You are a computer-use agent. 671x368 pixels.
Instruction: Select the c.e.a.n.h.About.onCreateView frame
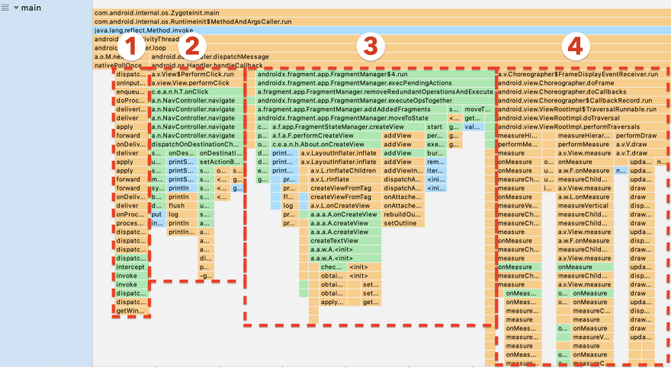(x=326, y=144)
